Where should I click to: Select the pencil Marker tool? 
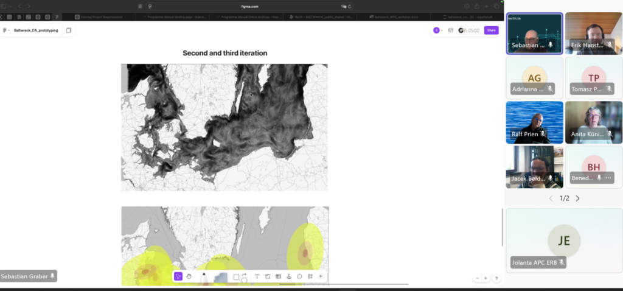pos(204,278)
